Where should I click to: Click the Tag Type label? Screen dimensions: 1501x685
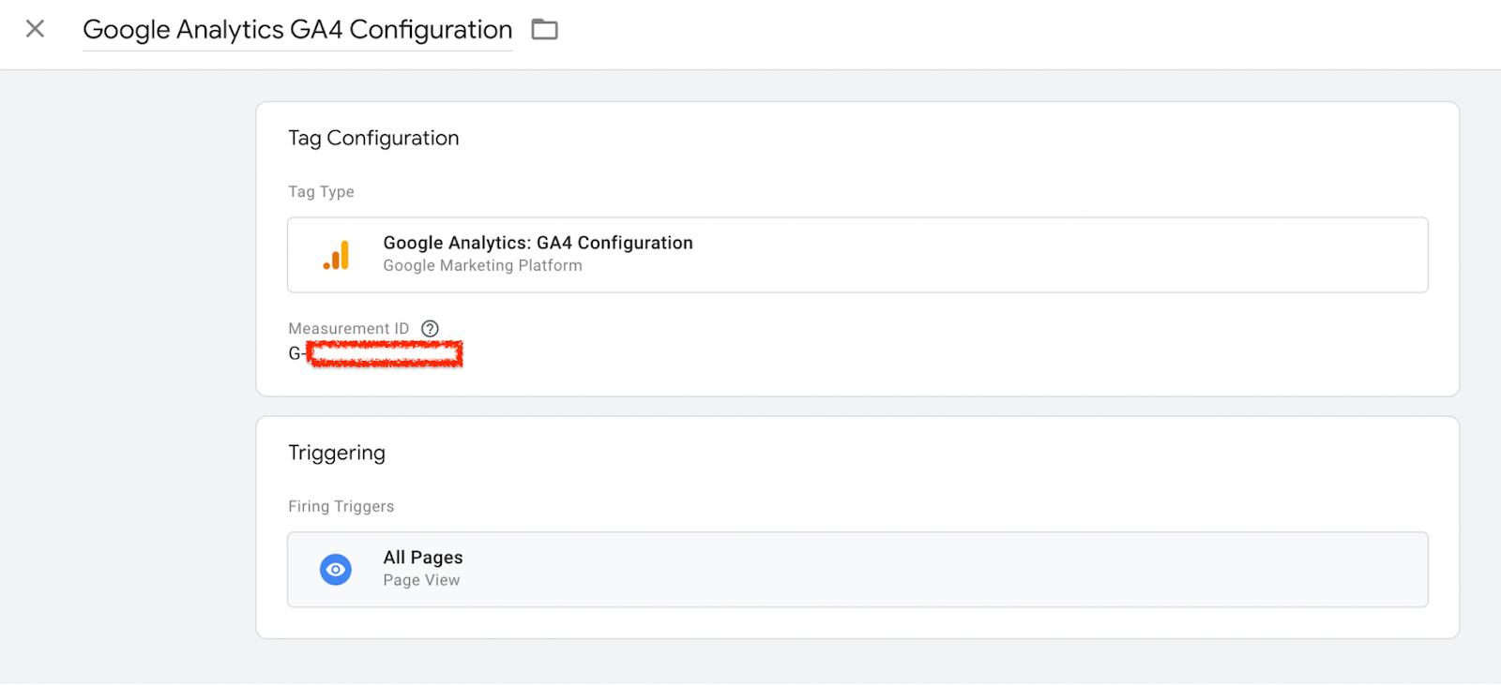pos(321,191)
